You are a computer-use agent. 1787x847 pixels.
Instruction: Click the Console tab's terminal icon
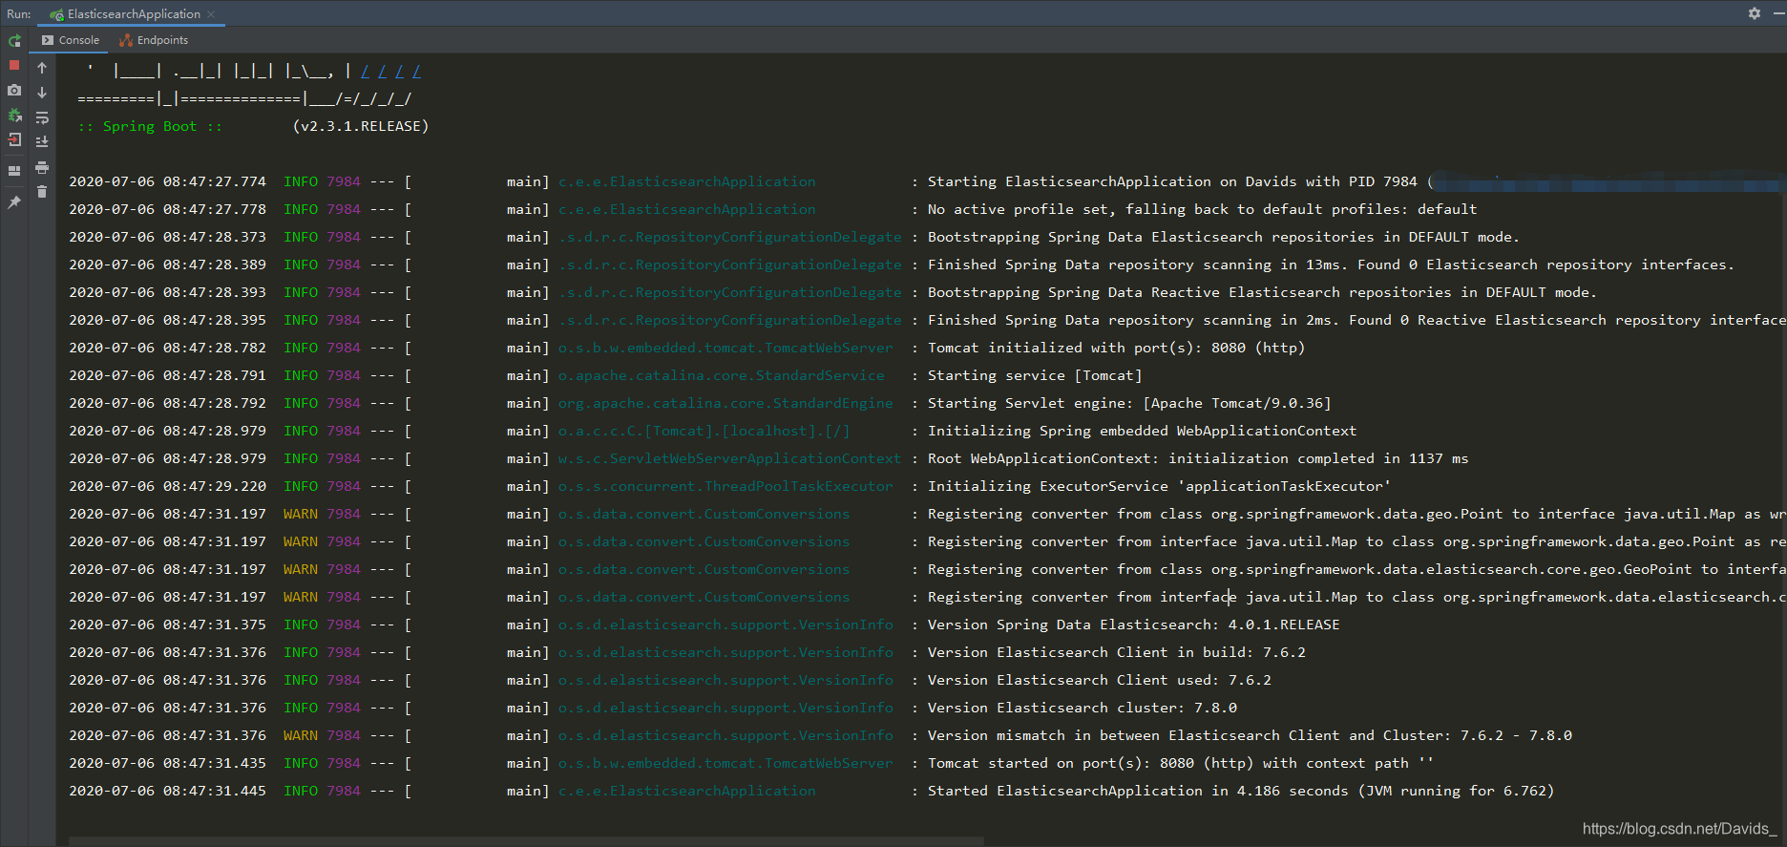(x=48, y=40)
